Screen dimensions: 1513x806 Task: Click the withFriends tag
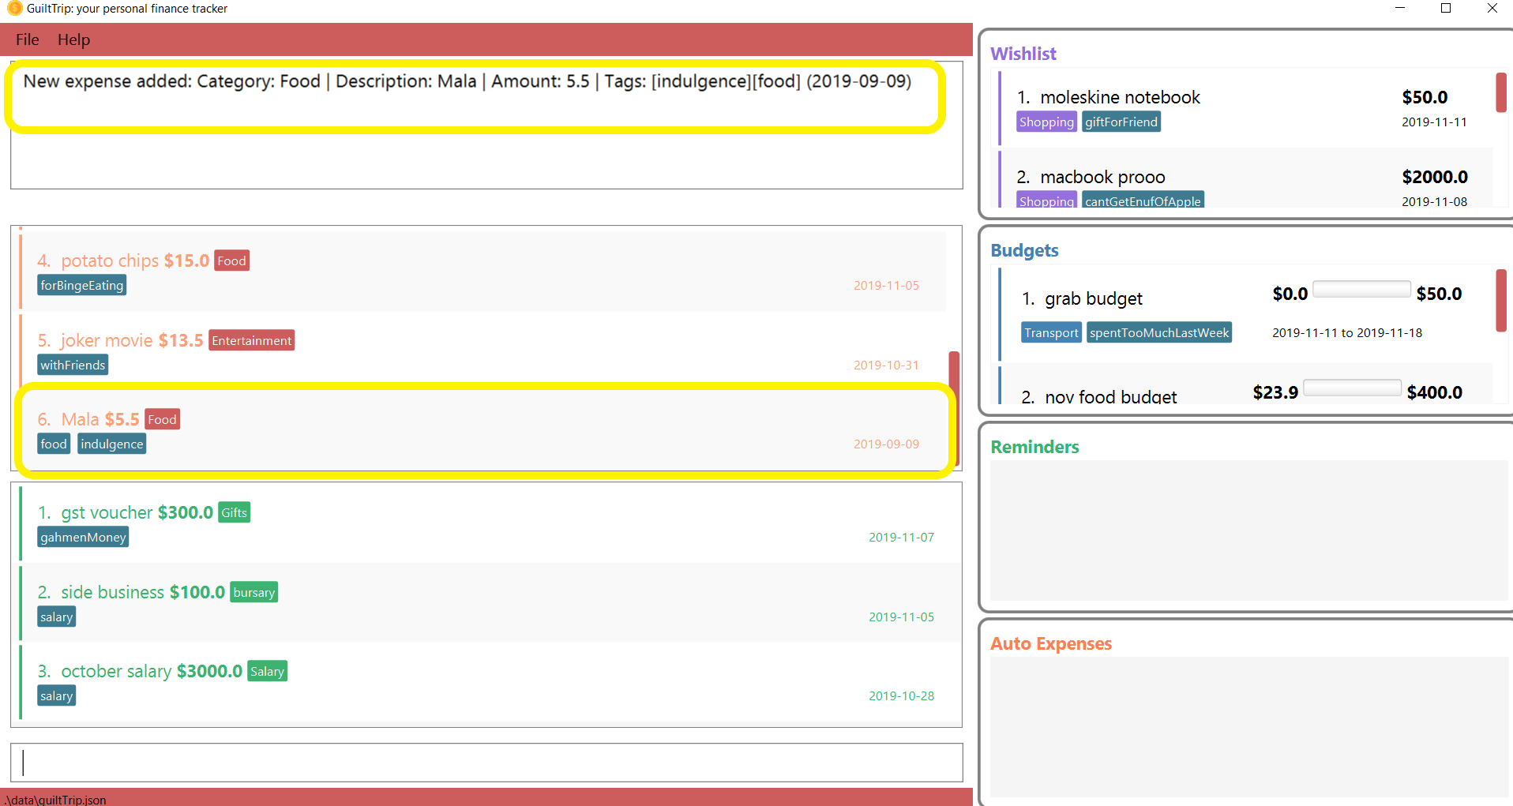point(73,366)
